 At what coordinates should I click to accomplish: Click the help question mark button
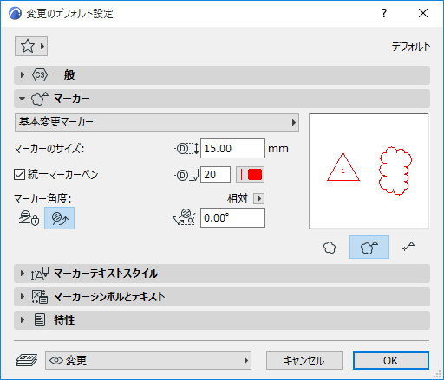tap(384, 13)
